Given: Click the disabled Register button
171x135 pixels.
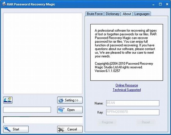Looking at the screenshot, I should click(107, 122).
